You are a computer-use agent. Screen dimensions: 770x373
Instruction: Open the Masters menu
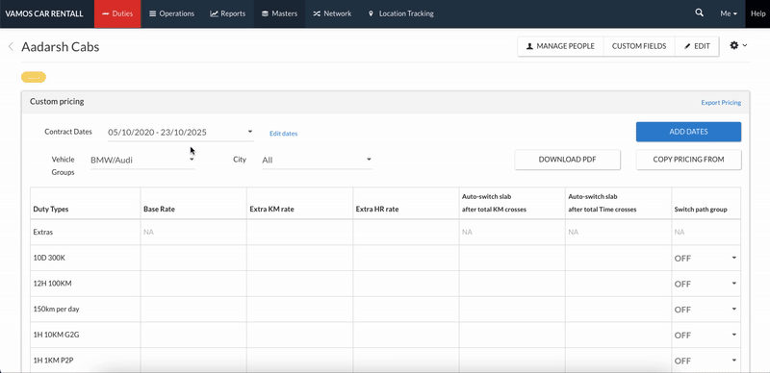[279, 13]
